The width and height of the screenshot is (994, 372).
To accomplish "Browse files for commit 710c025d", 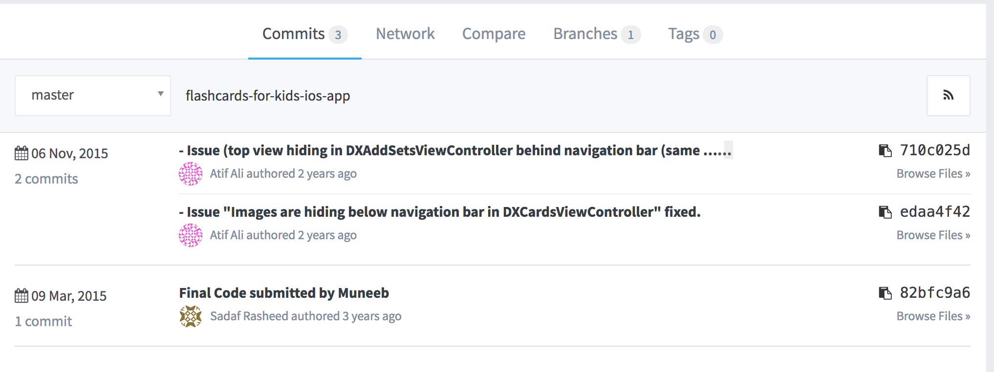I will click(933, 174).
